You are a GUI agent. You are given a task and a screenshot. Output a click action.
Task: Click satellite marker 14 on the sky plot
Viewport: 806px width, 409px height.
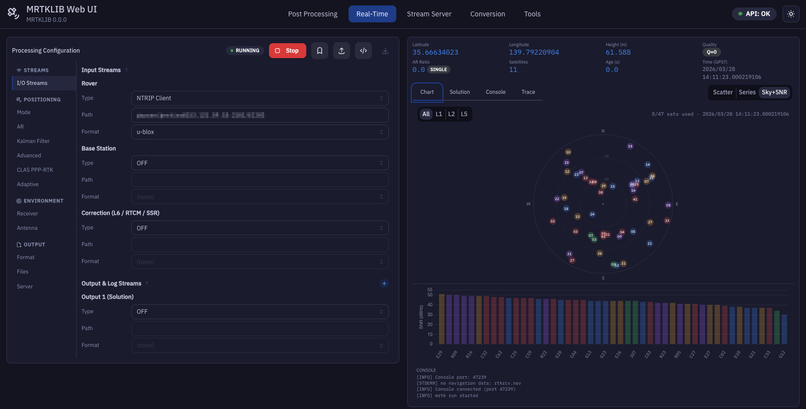coord(647,164)
